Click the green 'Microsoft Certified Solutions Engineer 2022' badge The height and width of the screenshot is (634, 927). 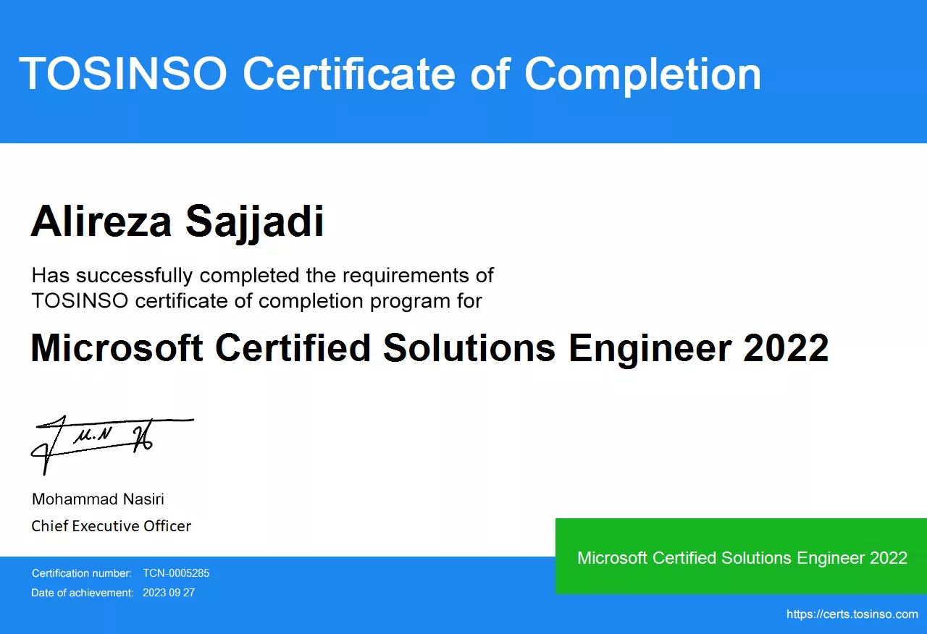click(x=742, y=557)
